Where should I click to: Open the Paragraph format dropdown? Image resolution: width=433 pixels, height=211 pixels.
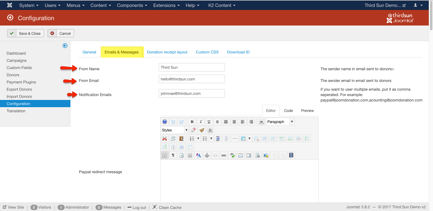280,122
